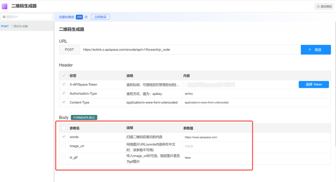The image size is (336, 182).
Task: Click the X-APISpace-Token label
Action: point(83,84)
